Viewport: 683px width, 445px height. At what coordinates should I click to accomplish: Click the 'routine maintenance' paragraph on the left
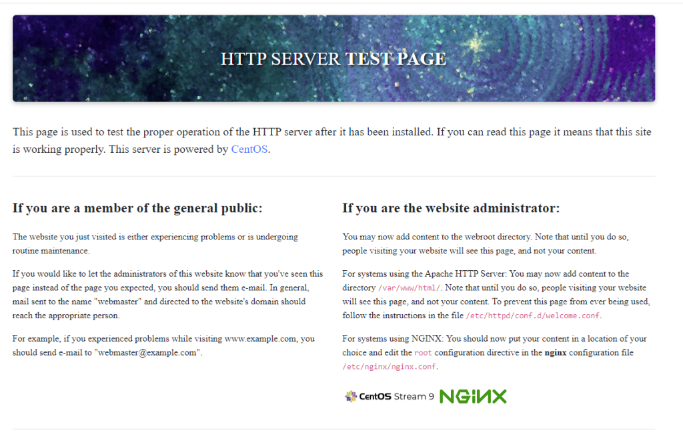point(155,244)
